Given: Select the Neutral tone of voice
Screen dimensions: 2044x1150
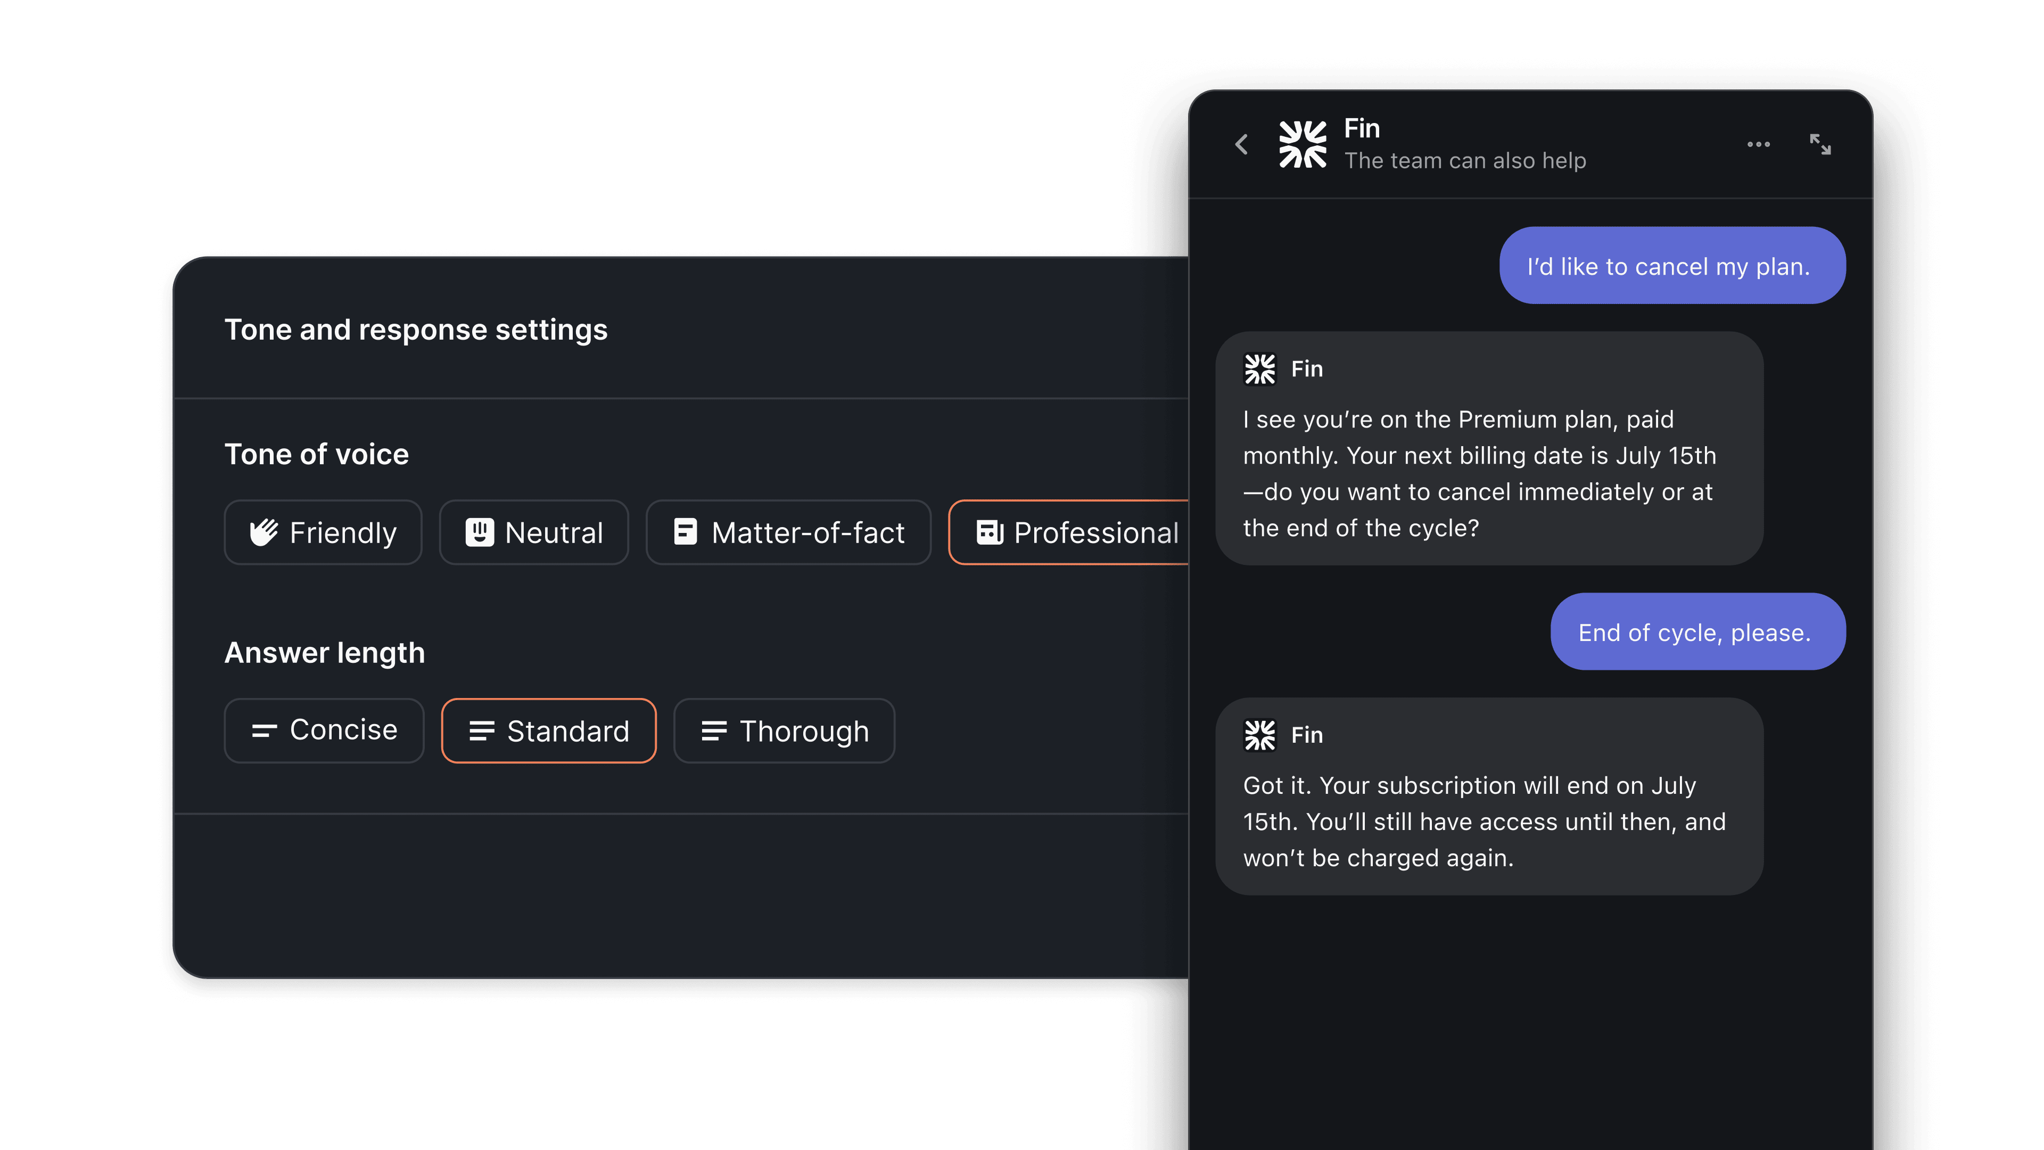Looking at the screenshot, I should point(534,532).
